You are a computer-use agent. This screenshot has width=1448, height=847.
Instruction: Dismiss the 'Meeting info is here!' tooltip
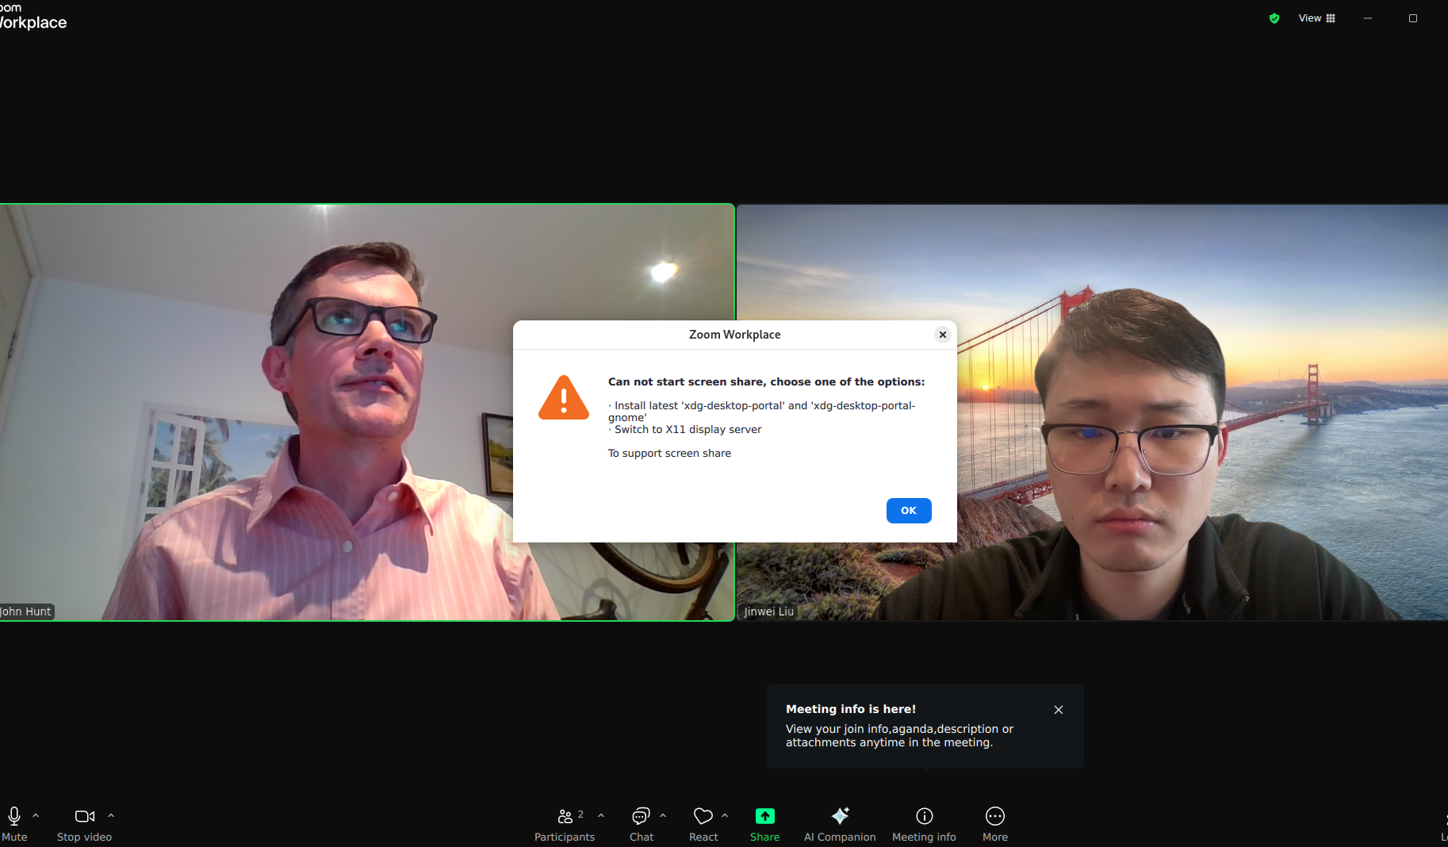[x=1059, y=710]
